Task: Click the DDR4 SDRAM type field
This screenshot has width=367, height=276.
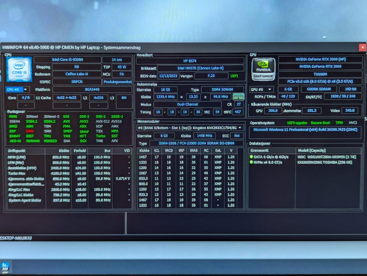Action: (222, 89)
